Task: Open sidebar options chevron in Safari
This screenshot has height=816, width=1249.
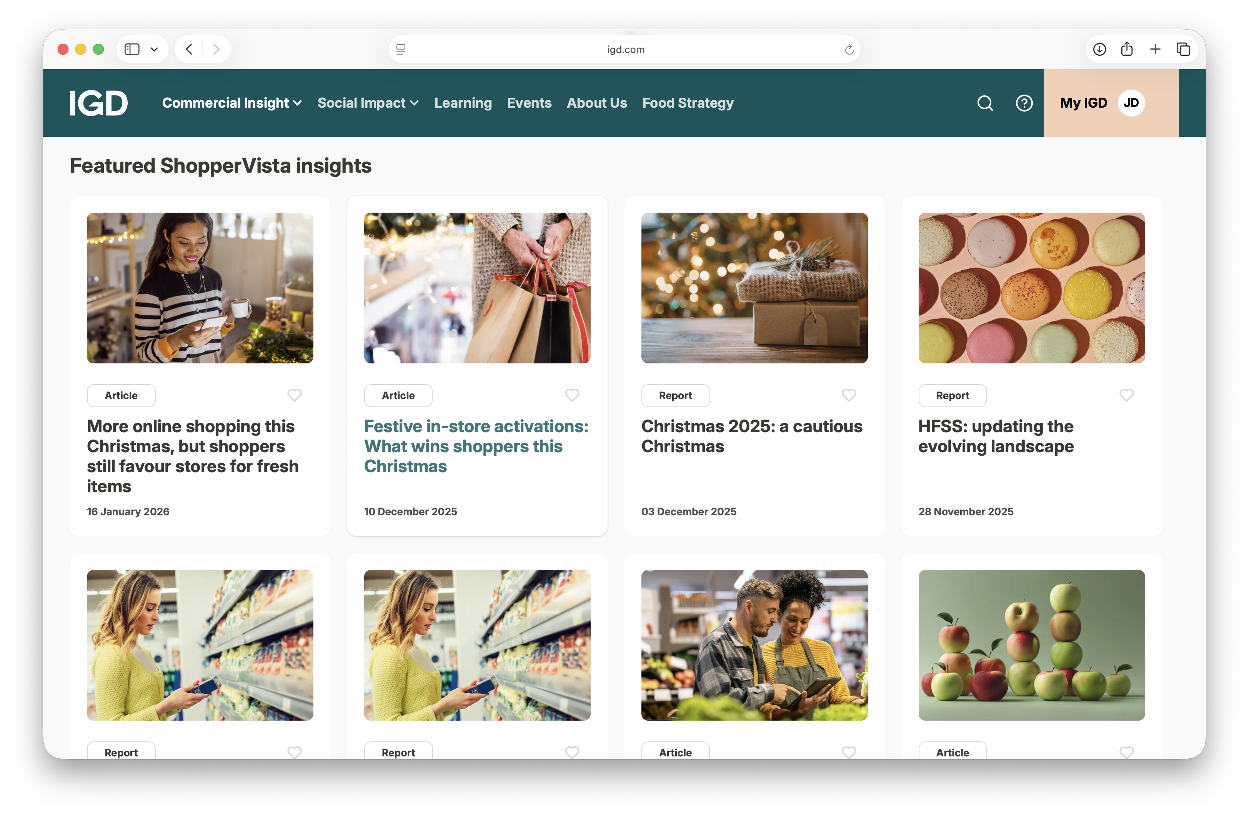Action: click(x=154, y=49)
